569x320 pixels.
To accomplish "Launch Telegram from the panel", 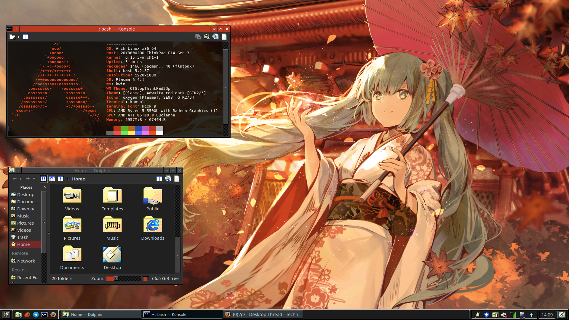I will [x=36, y=314].
